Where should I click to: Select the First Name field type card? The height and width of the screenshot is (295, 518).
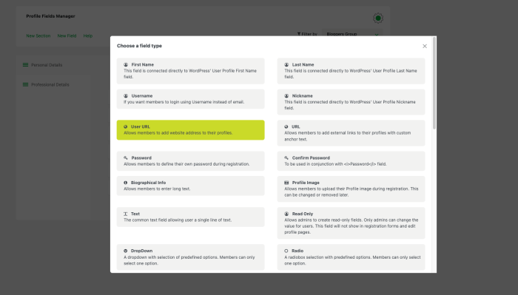[x=190, y=71]
